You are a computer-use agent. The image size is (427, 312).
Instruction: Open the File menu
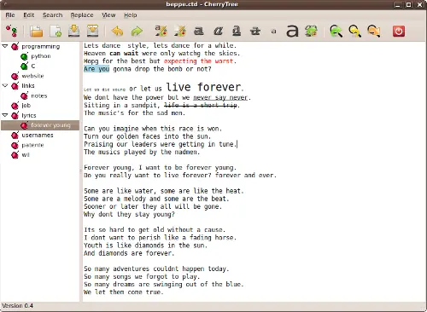pos(10,15)
